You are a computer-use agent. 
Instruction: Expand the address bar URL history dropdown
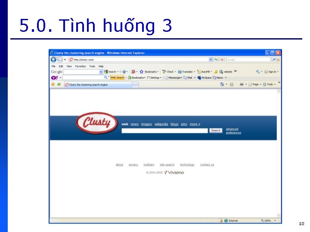click(x=211, y=59)
